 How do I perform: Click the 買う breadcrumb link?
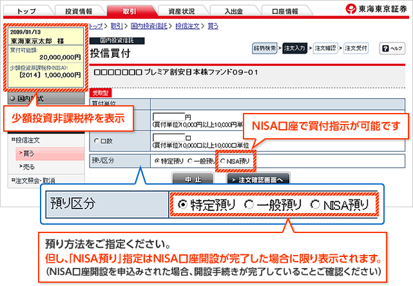pos(213,26)
